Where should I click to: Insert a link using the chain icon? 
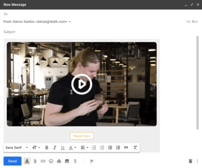pyautogui.click(x=43, y=161)
